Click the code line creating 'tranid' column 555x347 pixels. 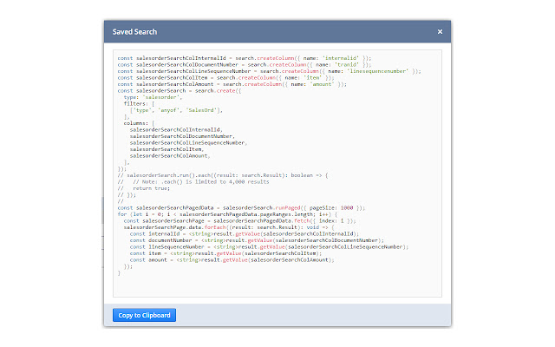(243, 64)
